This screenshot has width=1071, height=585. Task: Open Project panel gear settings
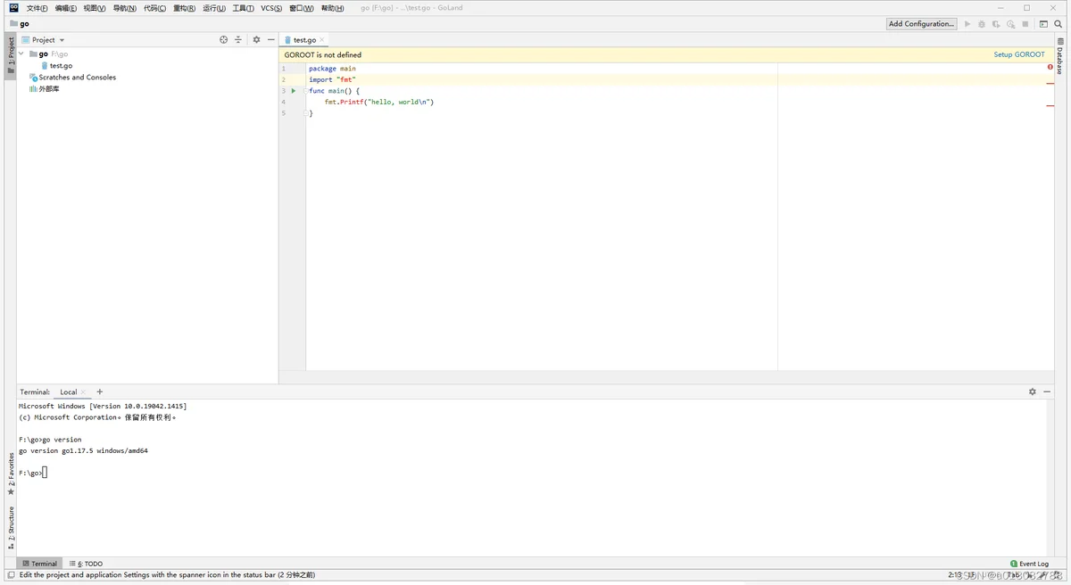click(x=256, y=40)
